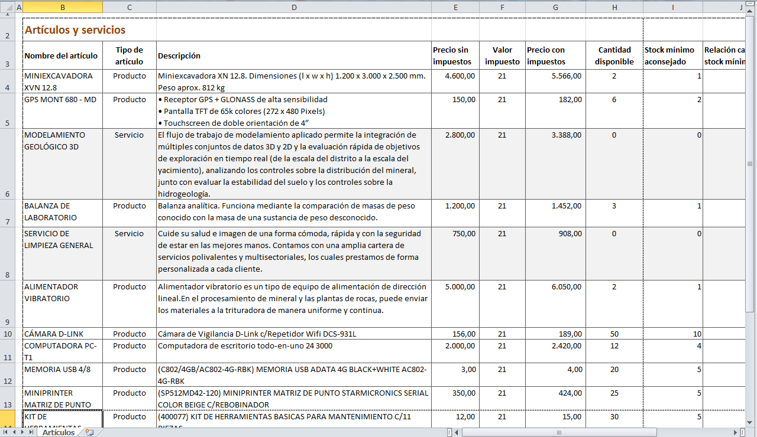Select the 'MINIPRINTER MATRIZ DE PUNTO' cell

pyautogui.click(x=63, y=399)
